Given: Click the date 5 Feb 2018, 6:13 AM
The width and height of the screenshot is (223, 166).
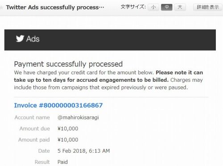Looking at the screenshot, I should (84, 151).
